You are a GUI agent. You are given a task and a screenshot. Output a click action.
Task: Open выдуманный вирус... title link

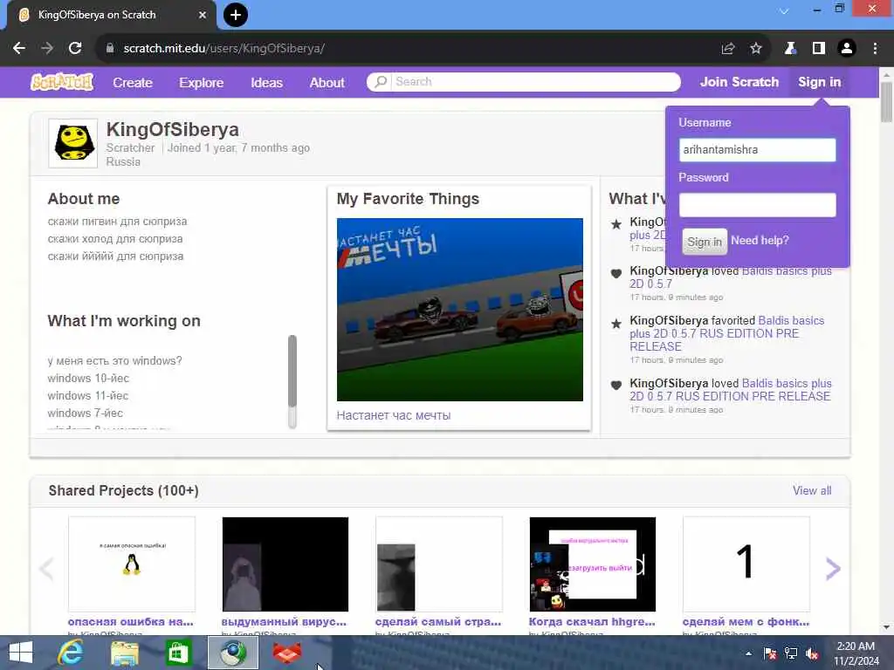pos(284,621)
